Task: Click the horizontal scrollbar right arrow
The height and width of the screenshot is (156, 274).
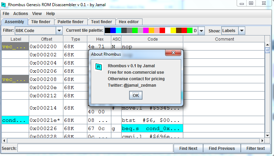Action: click(262, 140)
